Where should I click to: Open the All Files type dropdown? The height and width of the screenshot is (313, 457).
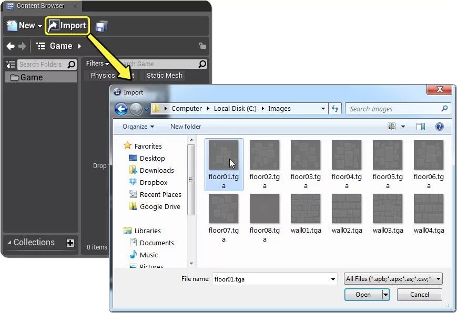393,279
